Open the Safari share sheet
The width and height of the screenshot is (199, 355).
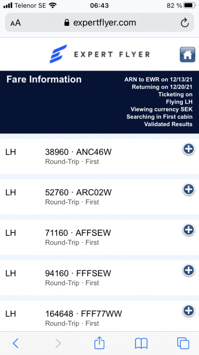click(99, 342)
